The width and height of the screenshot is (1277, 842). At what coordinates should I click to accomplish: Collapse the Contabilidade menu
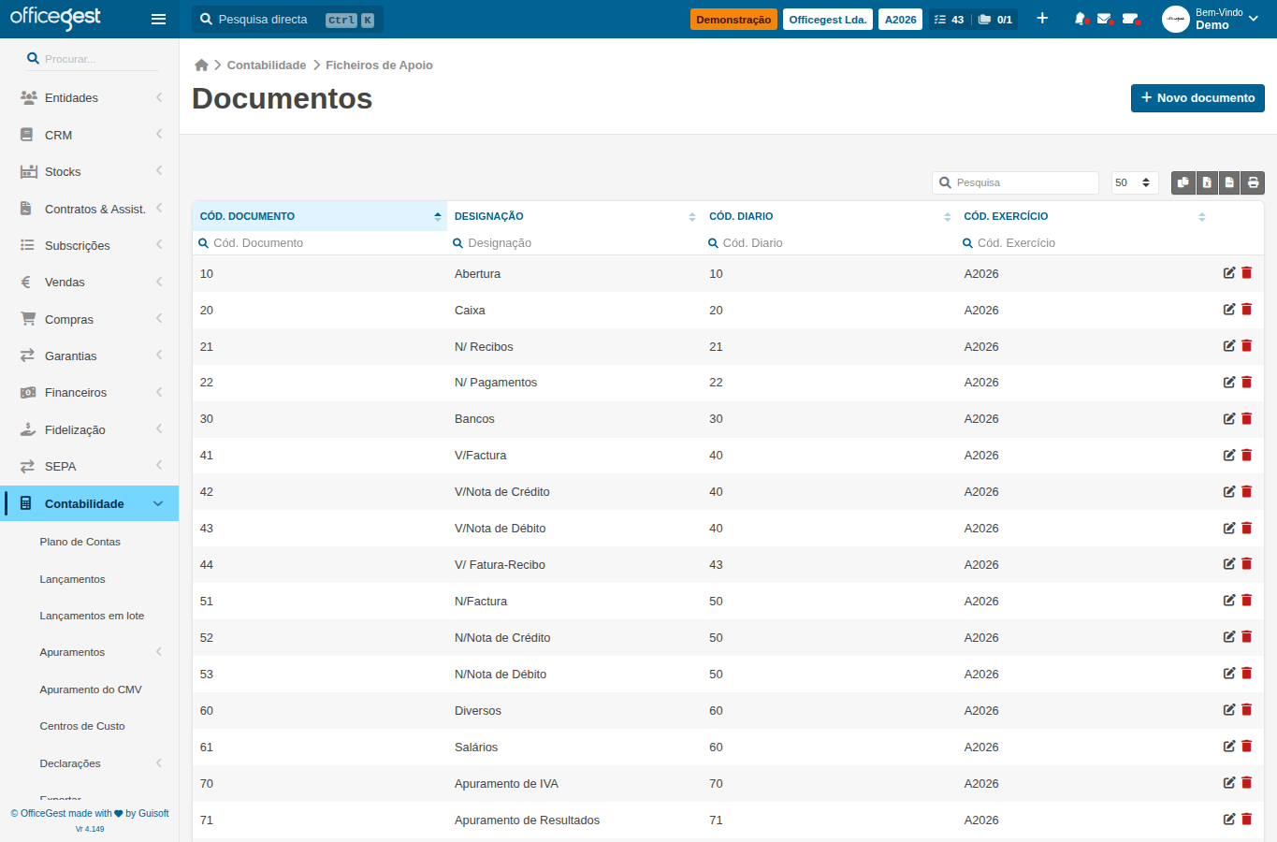pyautogui.click(x=90, y=503)
